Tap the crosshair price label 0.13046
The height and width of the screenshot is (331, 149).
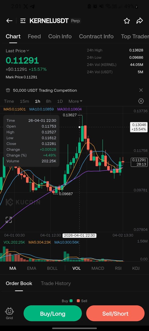pyautogui.click(x=139, y=127)
